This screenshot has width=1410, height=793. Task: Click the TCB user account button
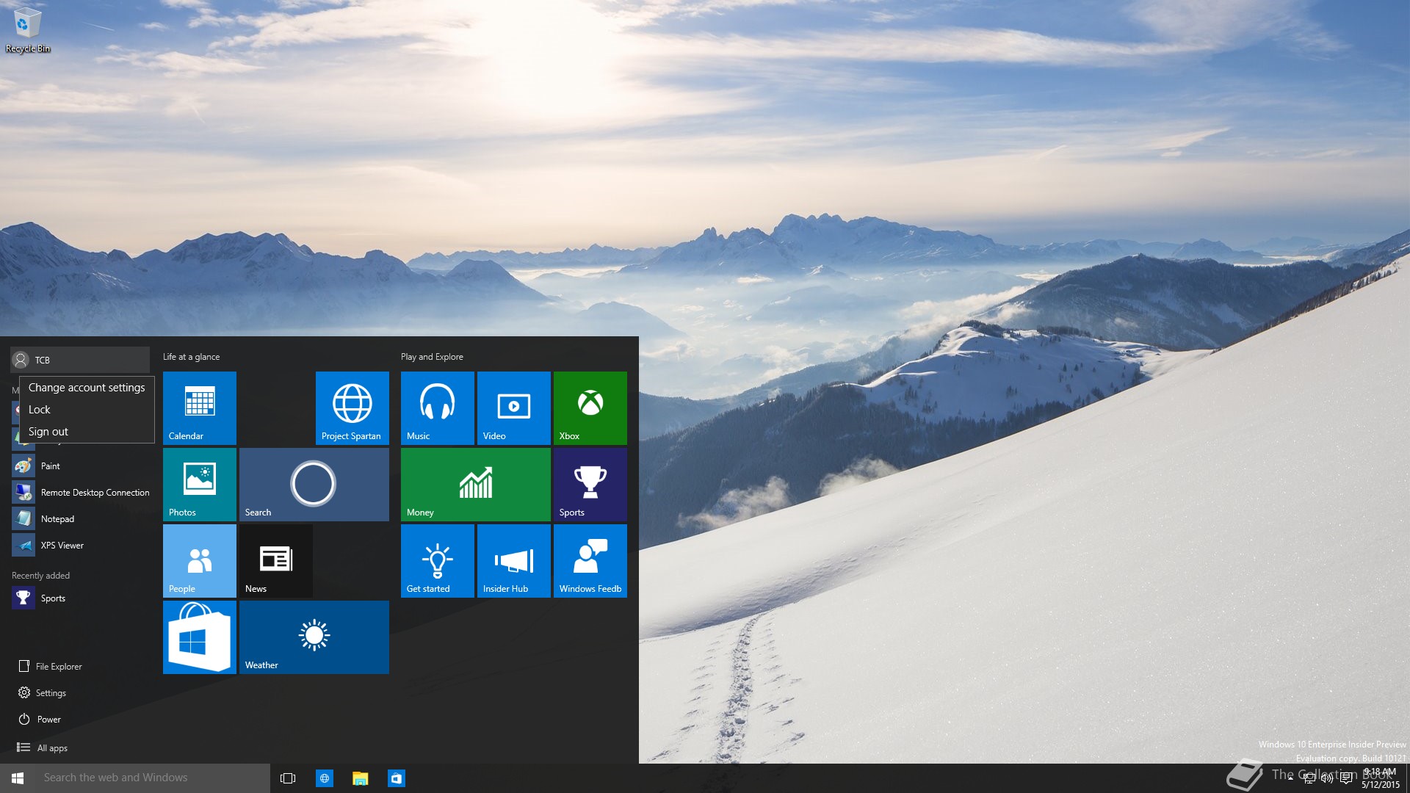tap(80, 360)
